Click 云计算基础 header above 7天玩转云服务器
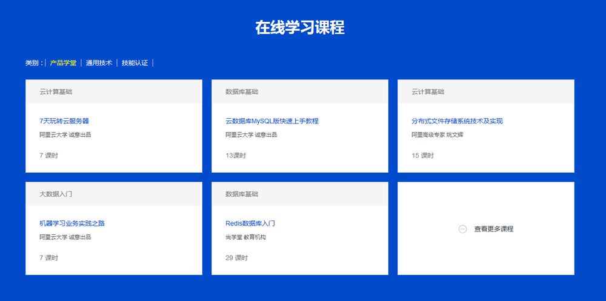Image resolution: width=606 pixels, height=301 pixels. point(56,91)
